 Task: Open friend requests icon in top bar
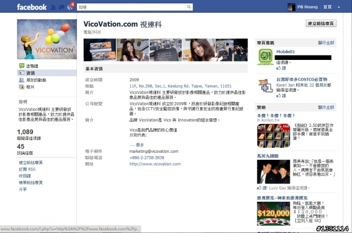click(53, 7)
